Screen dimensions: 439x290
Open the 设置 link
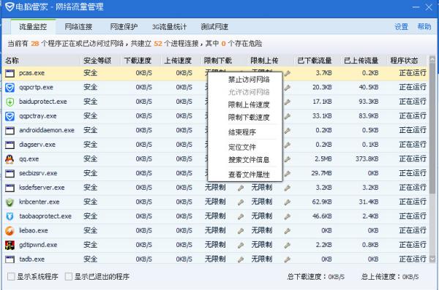pos(401,27)
